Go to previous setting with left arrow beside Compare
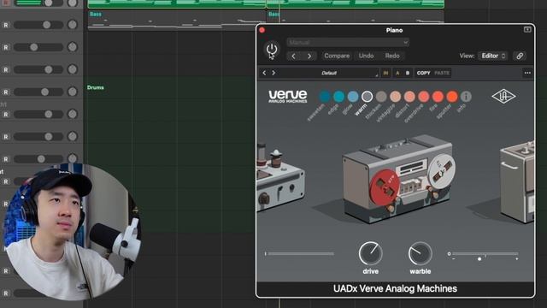 click(293, 56)
